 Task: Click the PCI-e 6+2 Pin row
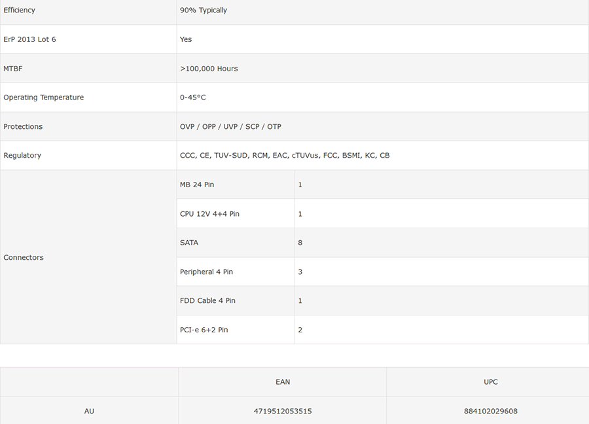(x=204, y=330)
